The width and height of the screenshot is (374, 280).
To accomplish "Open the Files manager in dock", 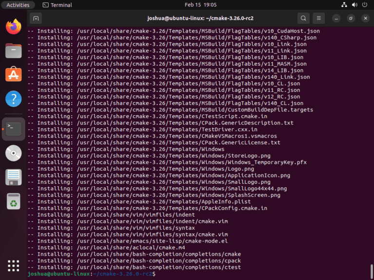I will (13, 51).
